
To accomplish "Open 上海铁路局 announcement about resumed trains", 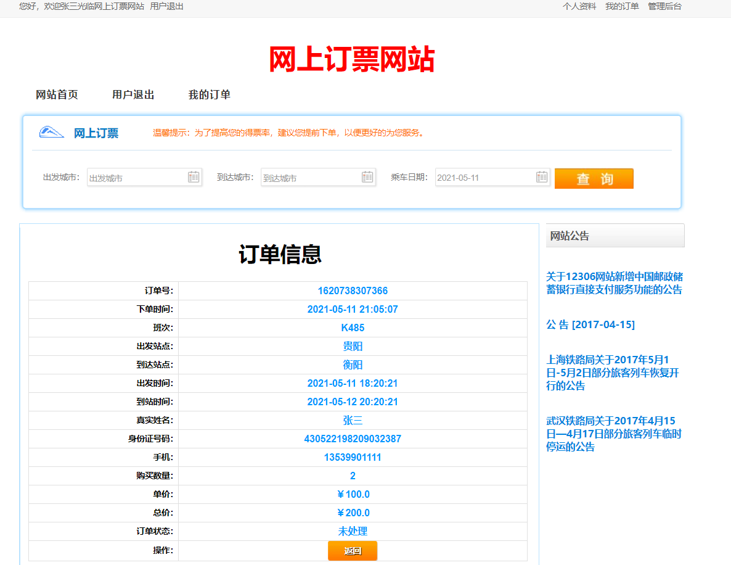I will (x=613, y=373).
